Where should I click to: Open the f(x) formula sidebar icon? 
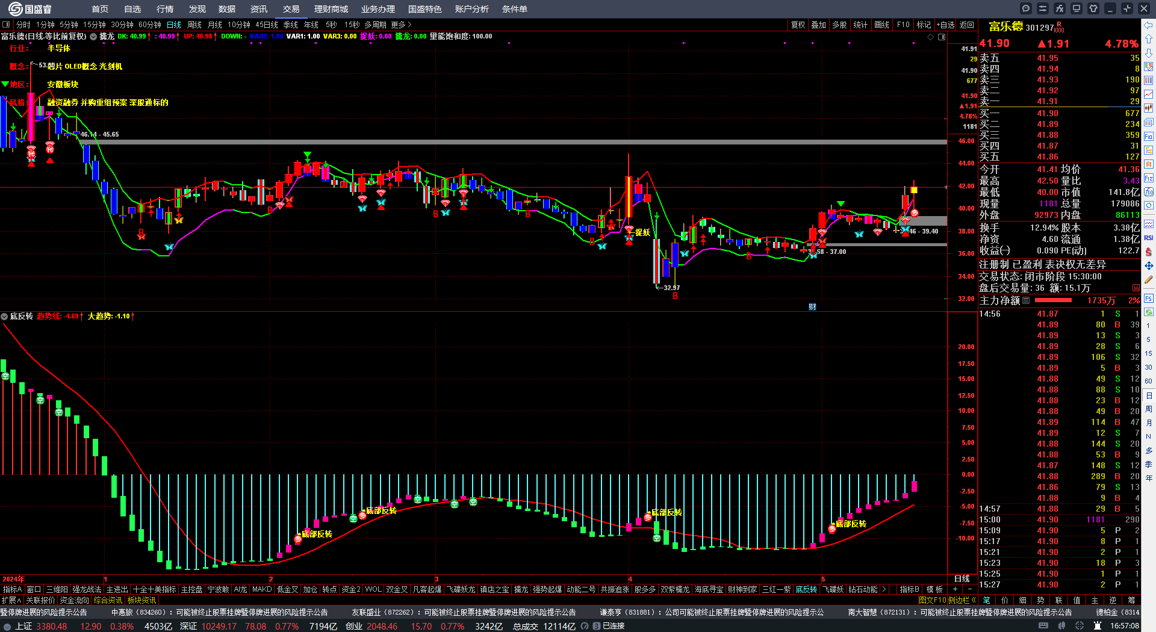1149,192
